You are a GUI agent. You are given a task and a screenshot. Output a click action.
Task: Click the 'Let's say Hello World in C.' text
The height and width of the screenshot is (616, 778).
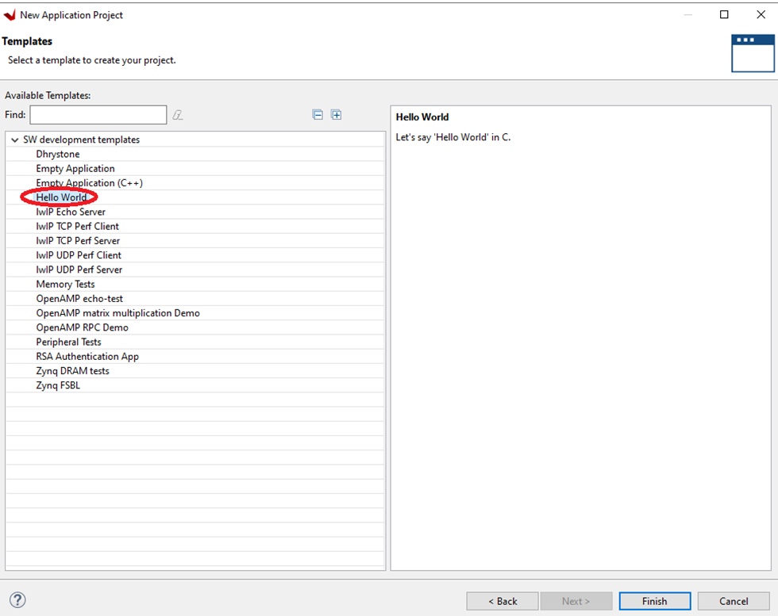(x=453, y=137)
